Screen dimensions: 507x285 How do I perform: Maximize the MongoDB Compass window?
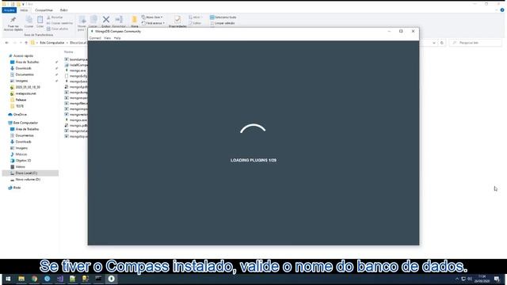tap(401, 32)
